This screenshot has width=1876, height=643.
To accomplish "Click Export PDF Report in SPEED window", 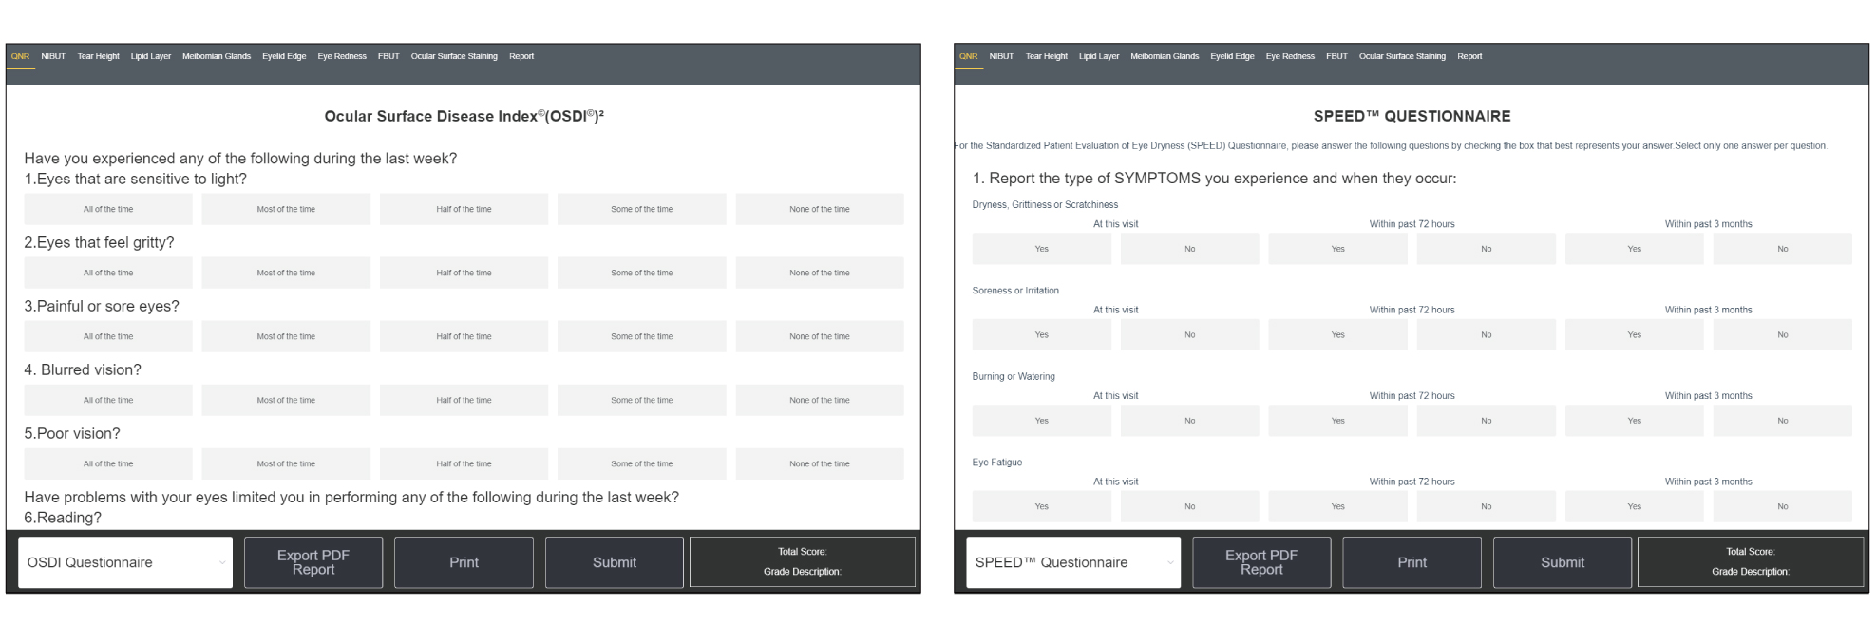I will click(x=1261, y=562).
